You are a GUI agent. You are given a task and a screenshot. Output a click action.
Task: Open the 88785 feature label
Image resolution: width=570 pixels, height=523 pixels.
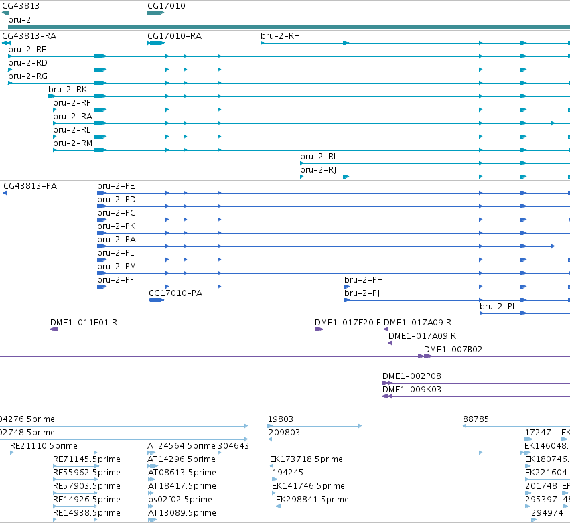pos(476,419)
